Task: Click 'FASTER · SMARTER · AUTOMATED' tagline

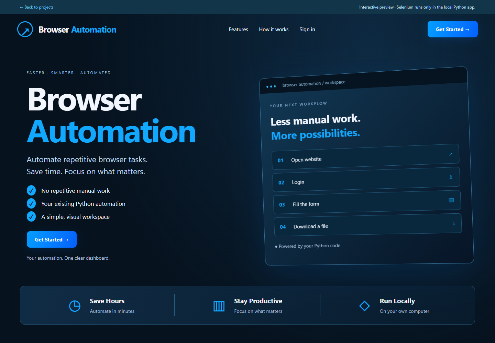Action: coord(69,73)
